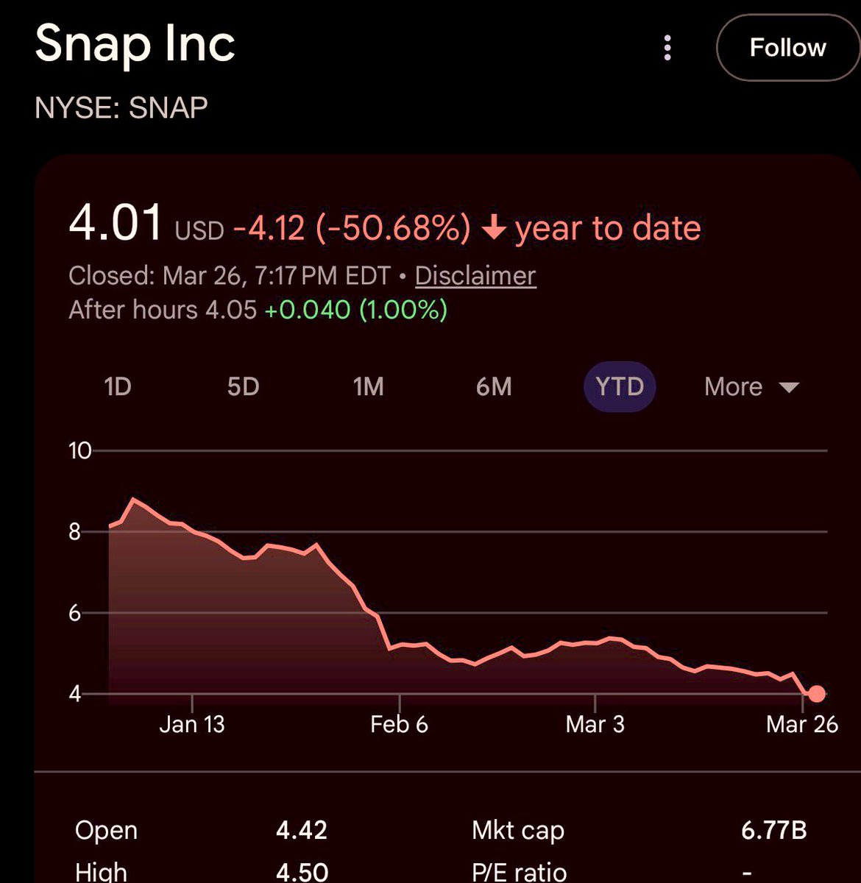Click the Mkt cap value 6.77B
Screen dimensions: 861x883
773,830
